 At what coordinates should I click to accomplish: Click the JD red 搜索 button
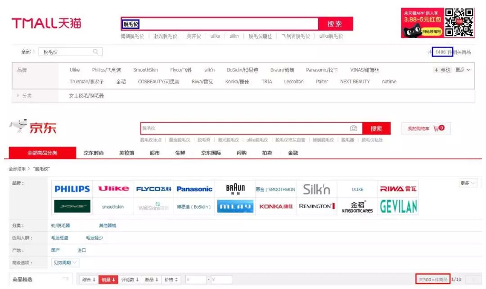tap(376, 129)
